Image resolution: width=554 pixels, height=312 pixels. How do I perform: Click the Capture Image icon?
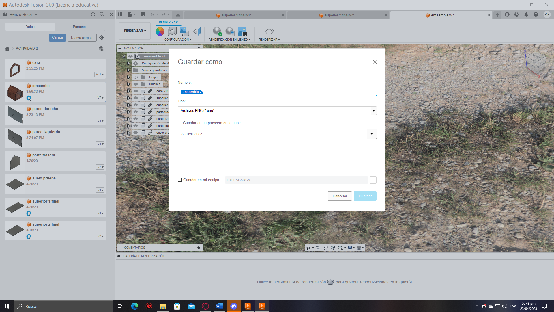click(x=242, y=31)
